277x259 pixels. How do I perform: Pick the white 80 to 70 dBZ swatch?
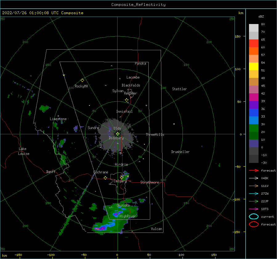pyautogui.click(x=254, y=28)
